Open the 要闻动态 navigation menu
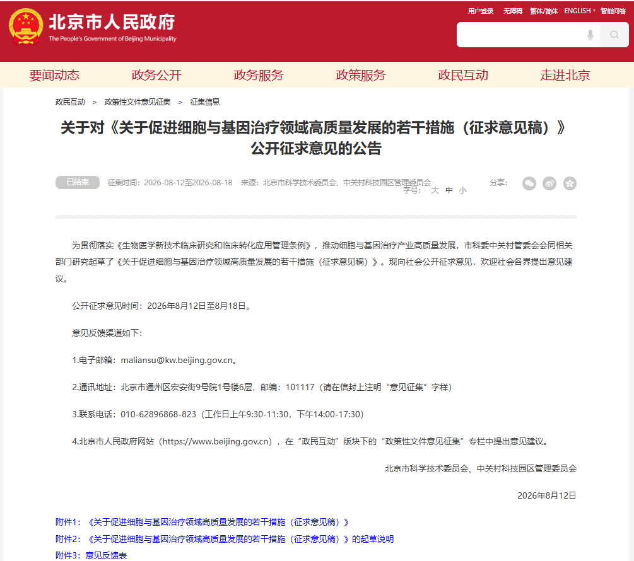Screen dimensions: 634x561 [x=54, y=75]
